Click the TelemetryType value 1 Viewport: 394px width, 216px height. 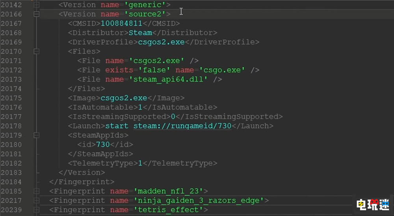pyautogui.click(x=140, y=163)
